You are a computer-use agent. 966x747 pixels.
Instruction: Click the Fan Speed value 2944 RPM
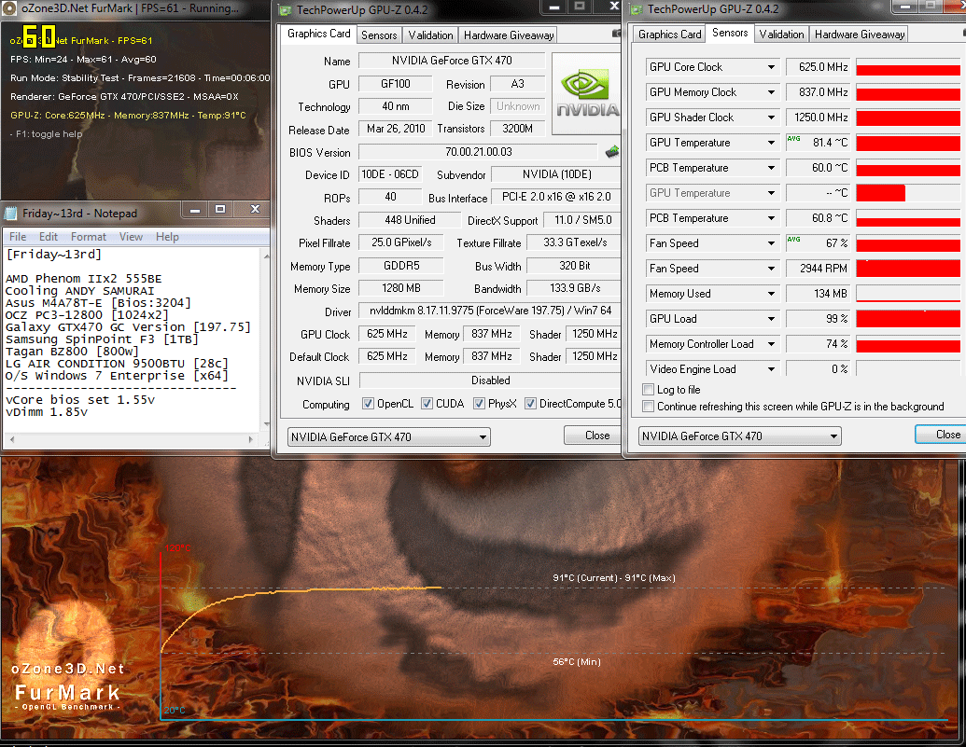pos(818,269)
